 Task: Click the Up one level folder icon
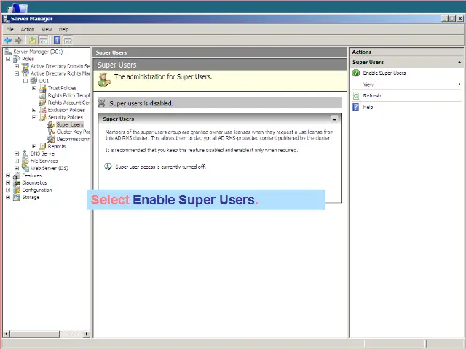tap(32, 40)
